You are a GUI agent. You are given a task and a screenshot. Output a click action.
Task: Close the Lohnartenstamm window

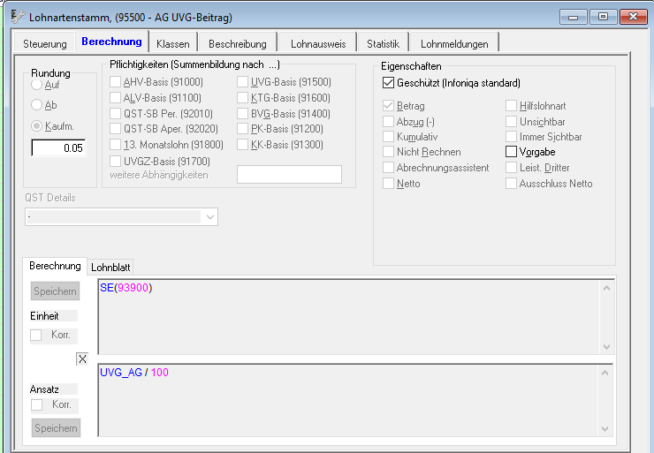pyautogui.click(x=633, y=17)
